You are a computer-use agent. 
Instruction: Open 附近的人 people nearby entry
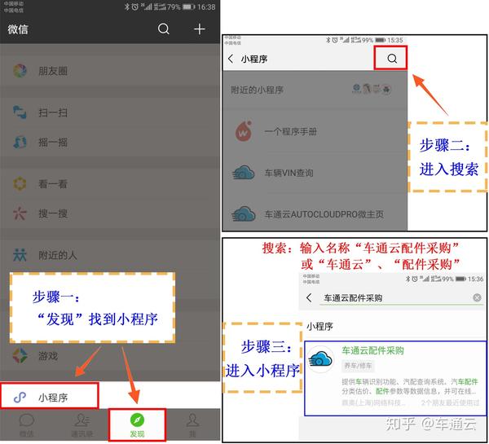point(110,255)
